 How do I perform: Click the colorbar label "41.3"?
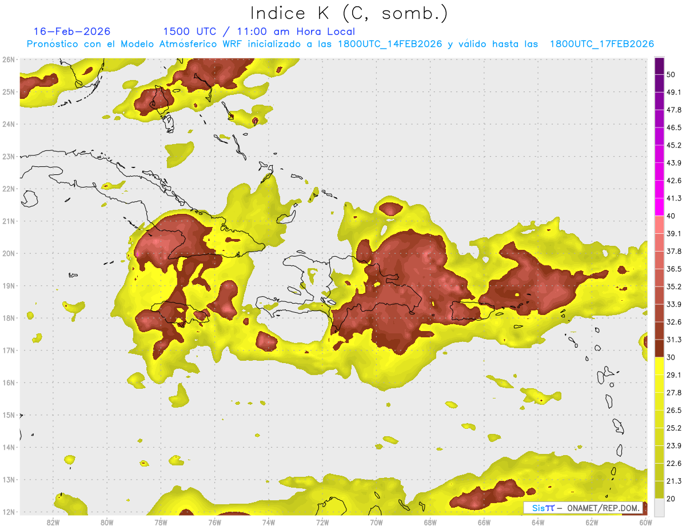click(673, 198)
